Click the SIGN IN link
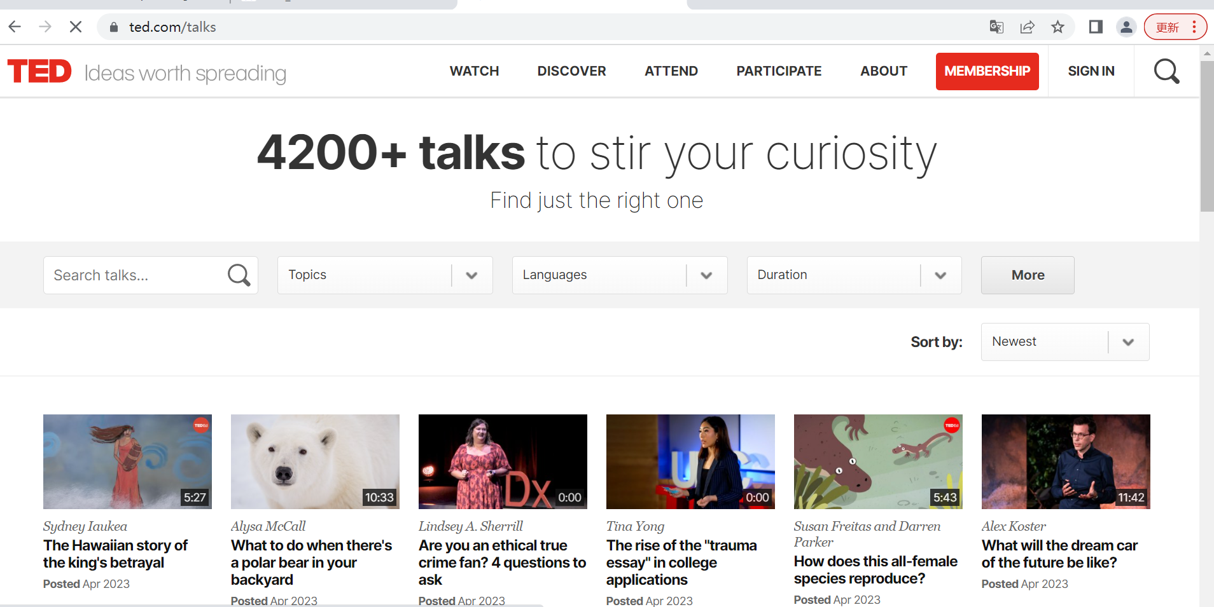 (1091, 71)
